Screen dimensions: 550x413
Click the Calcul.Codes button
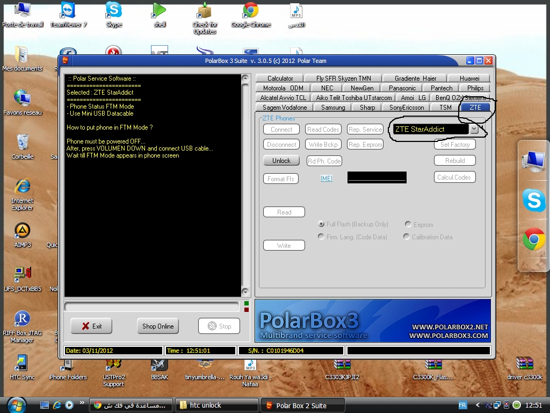454,177
